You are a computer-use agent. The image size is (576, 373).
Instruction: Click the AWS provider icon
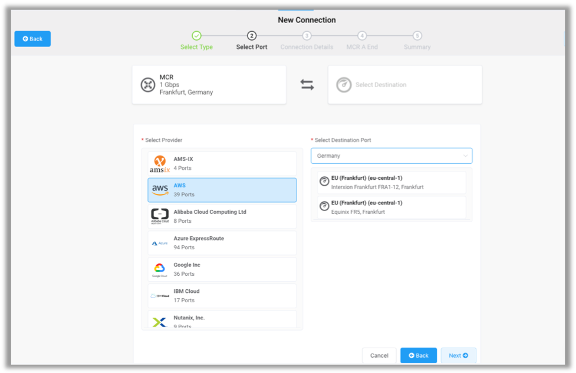click(x=160, y=190)
